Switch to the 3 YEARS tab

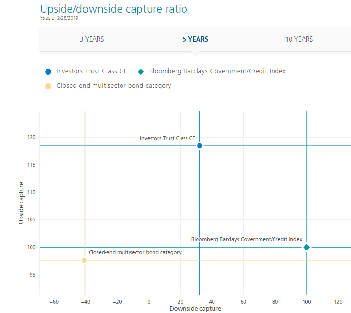pyautogui.click(x=92, y=39)
